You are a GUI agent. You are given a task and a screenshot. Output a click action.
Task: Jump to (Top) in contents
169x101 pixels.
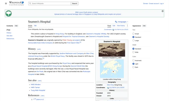(8, 30)
